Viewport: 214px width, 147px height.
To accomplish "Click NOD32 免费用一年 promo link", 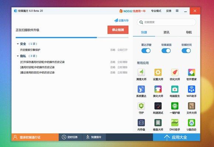I will point(134,11).
